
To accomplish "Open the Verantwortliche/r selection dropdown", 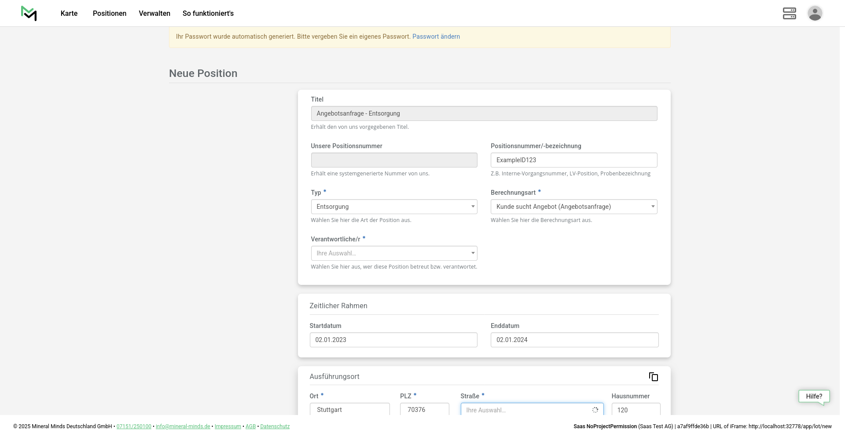I will [x=393, y=253].
